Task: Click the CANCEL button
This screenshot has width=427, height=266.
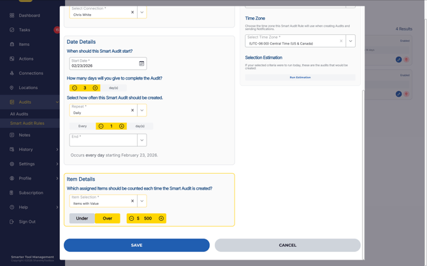Action: [287, 246]
